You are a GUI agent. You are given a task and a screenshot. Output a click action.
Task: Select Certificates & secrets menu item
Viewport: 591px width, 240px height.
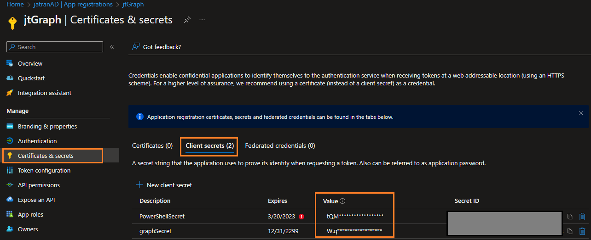click(x=46, y=156)
